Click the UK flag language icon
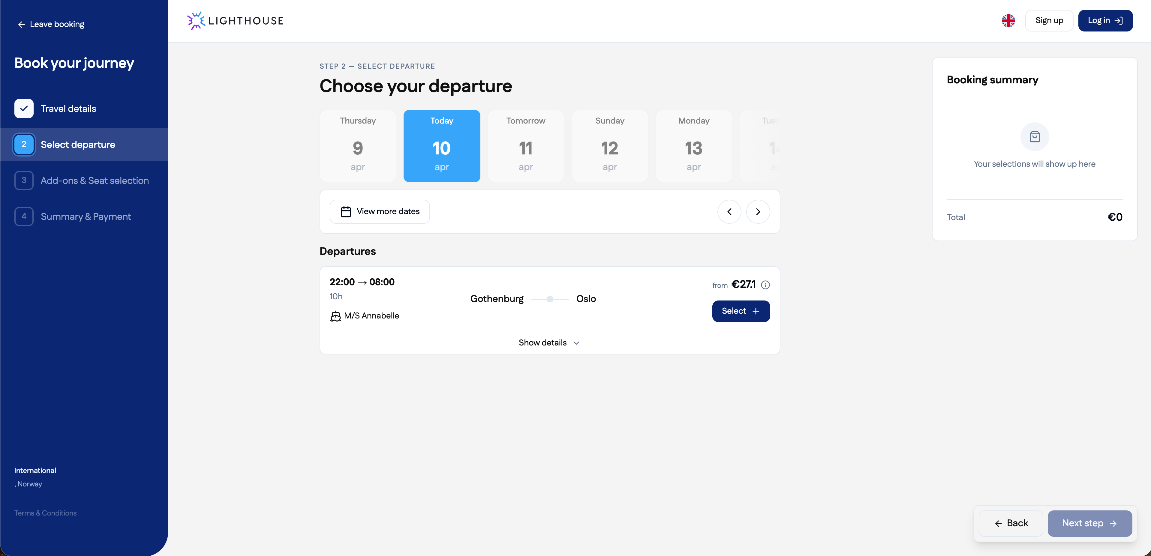 coord(1008,21)
